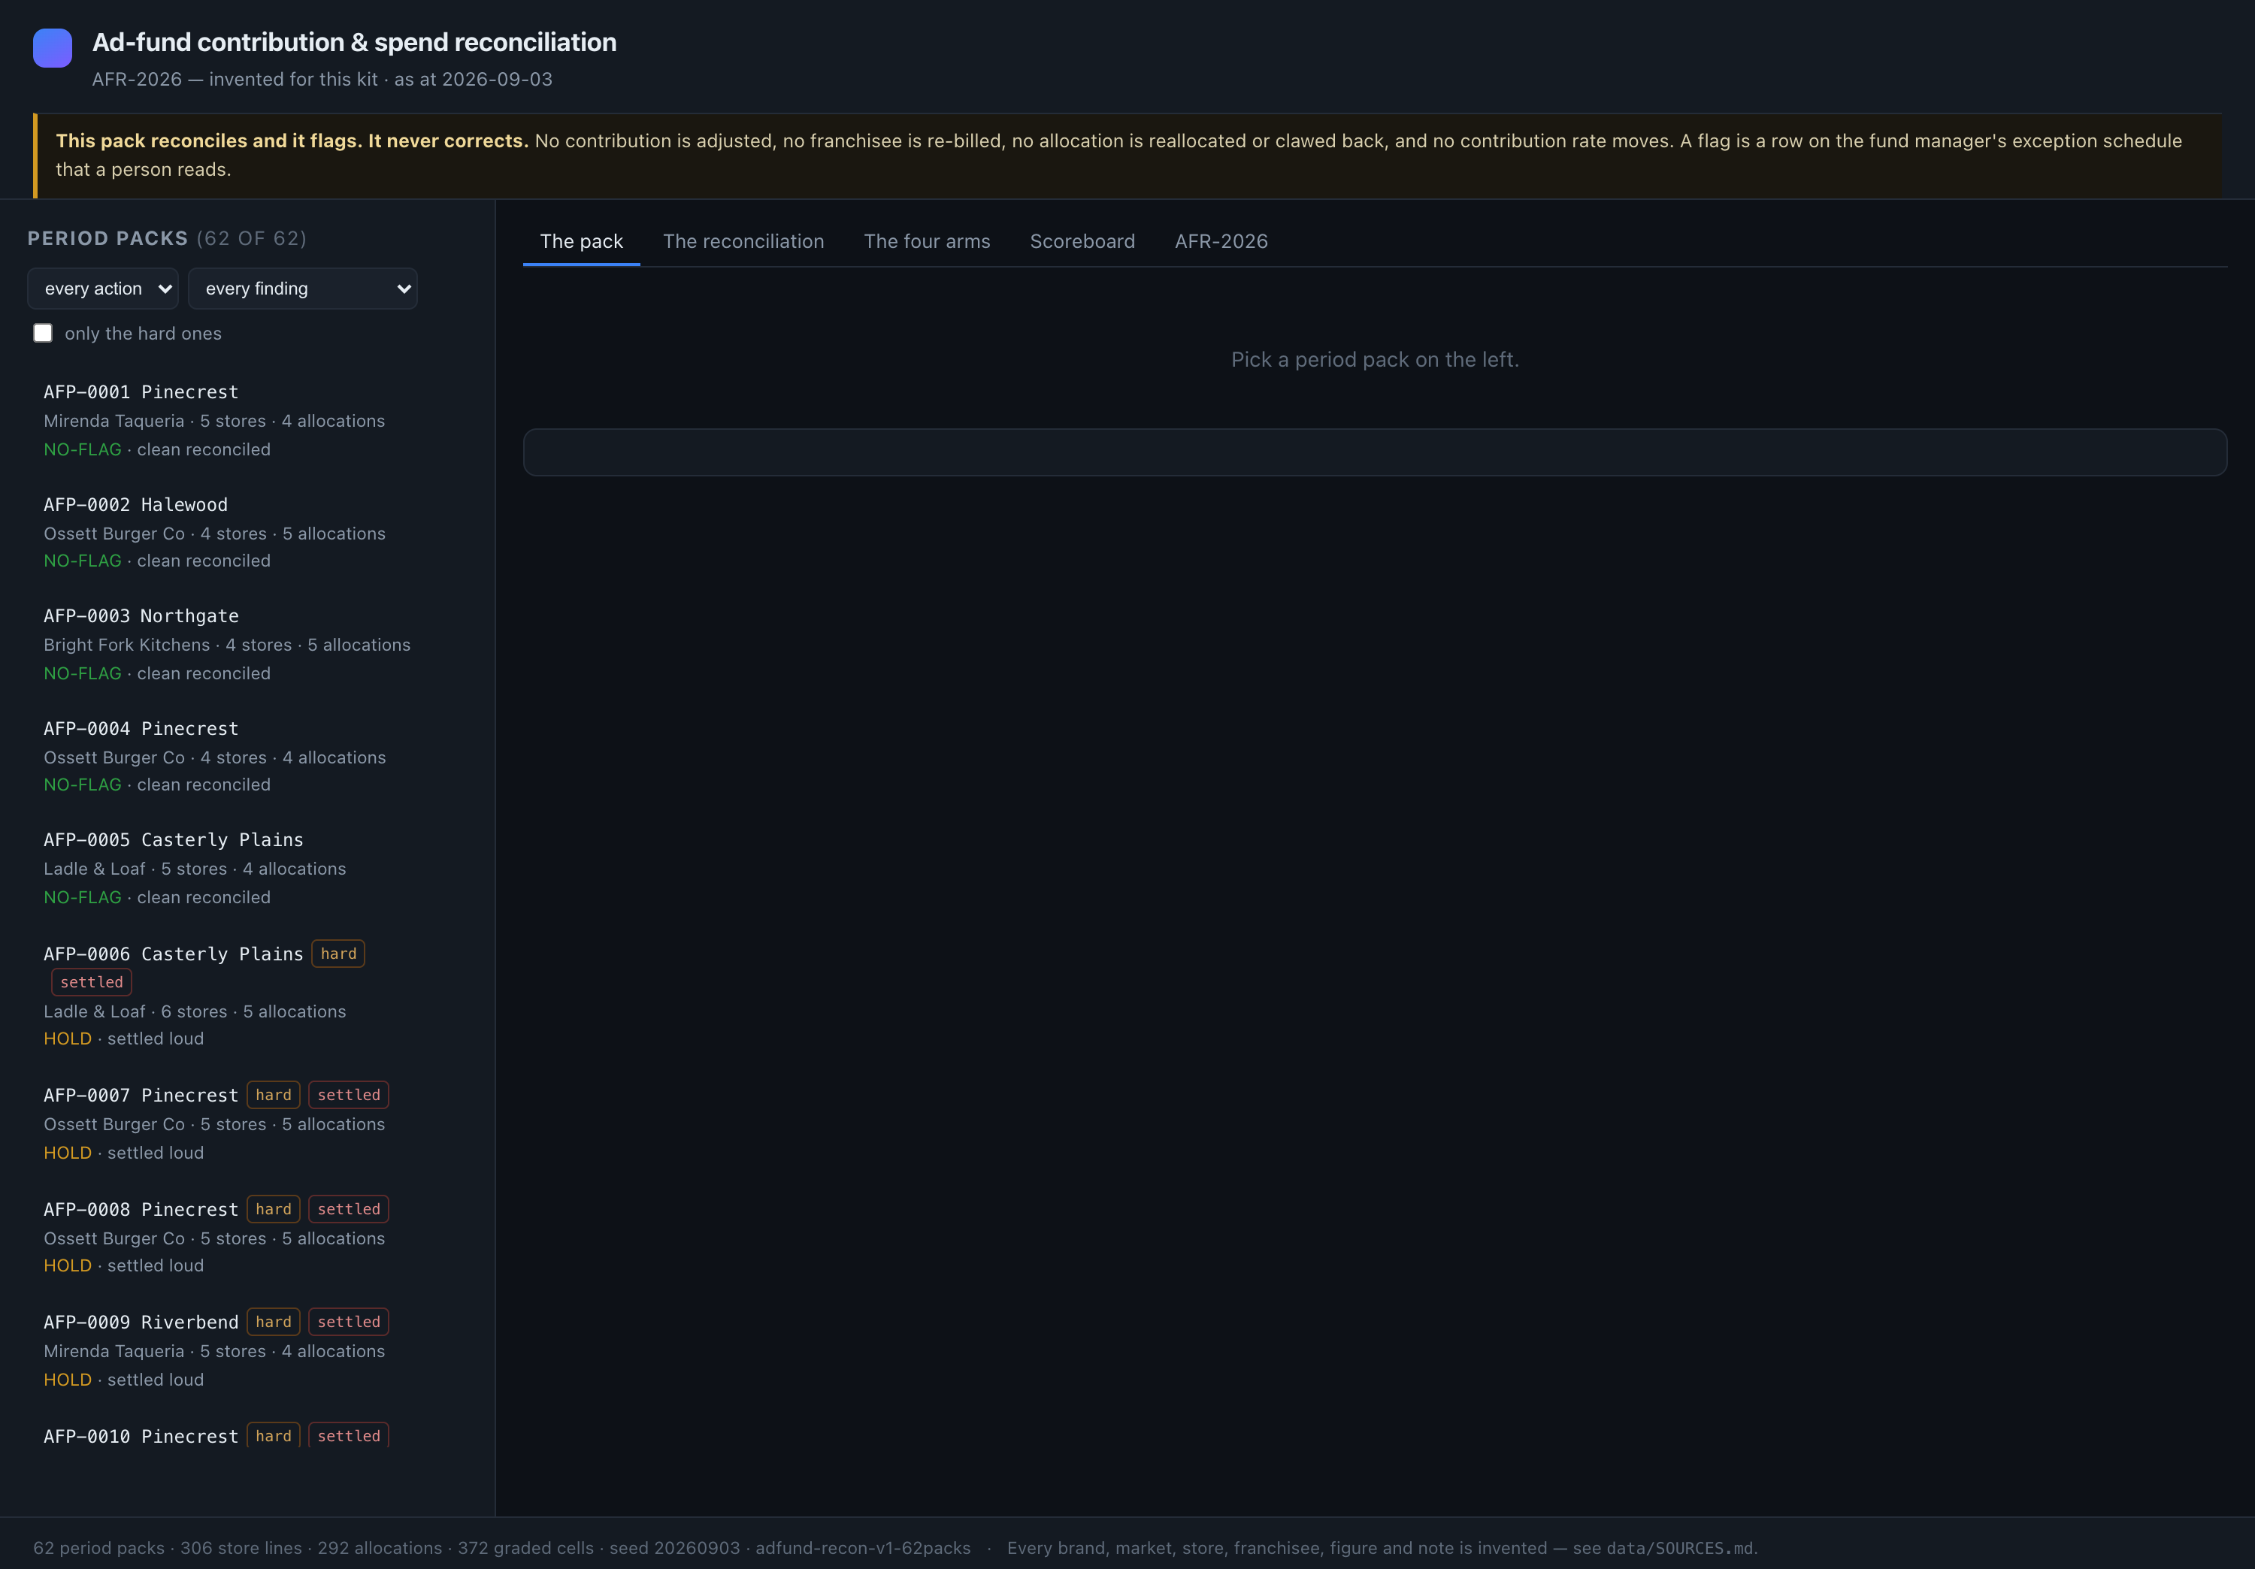Open the every action dropdown
Image resolution: width=2255 pixels, height=1569 pixels.
(103, 289)
